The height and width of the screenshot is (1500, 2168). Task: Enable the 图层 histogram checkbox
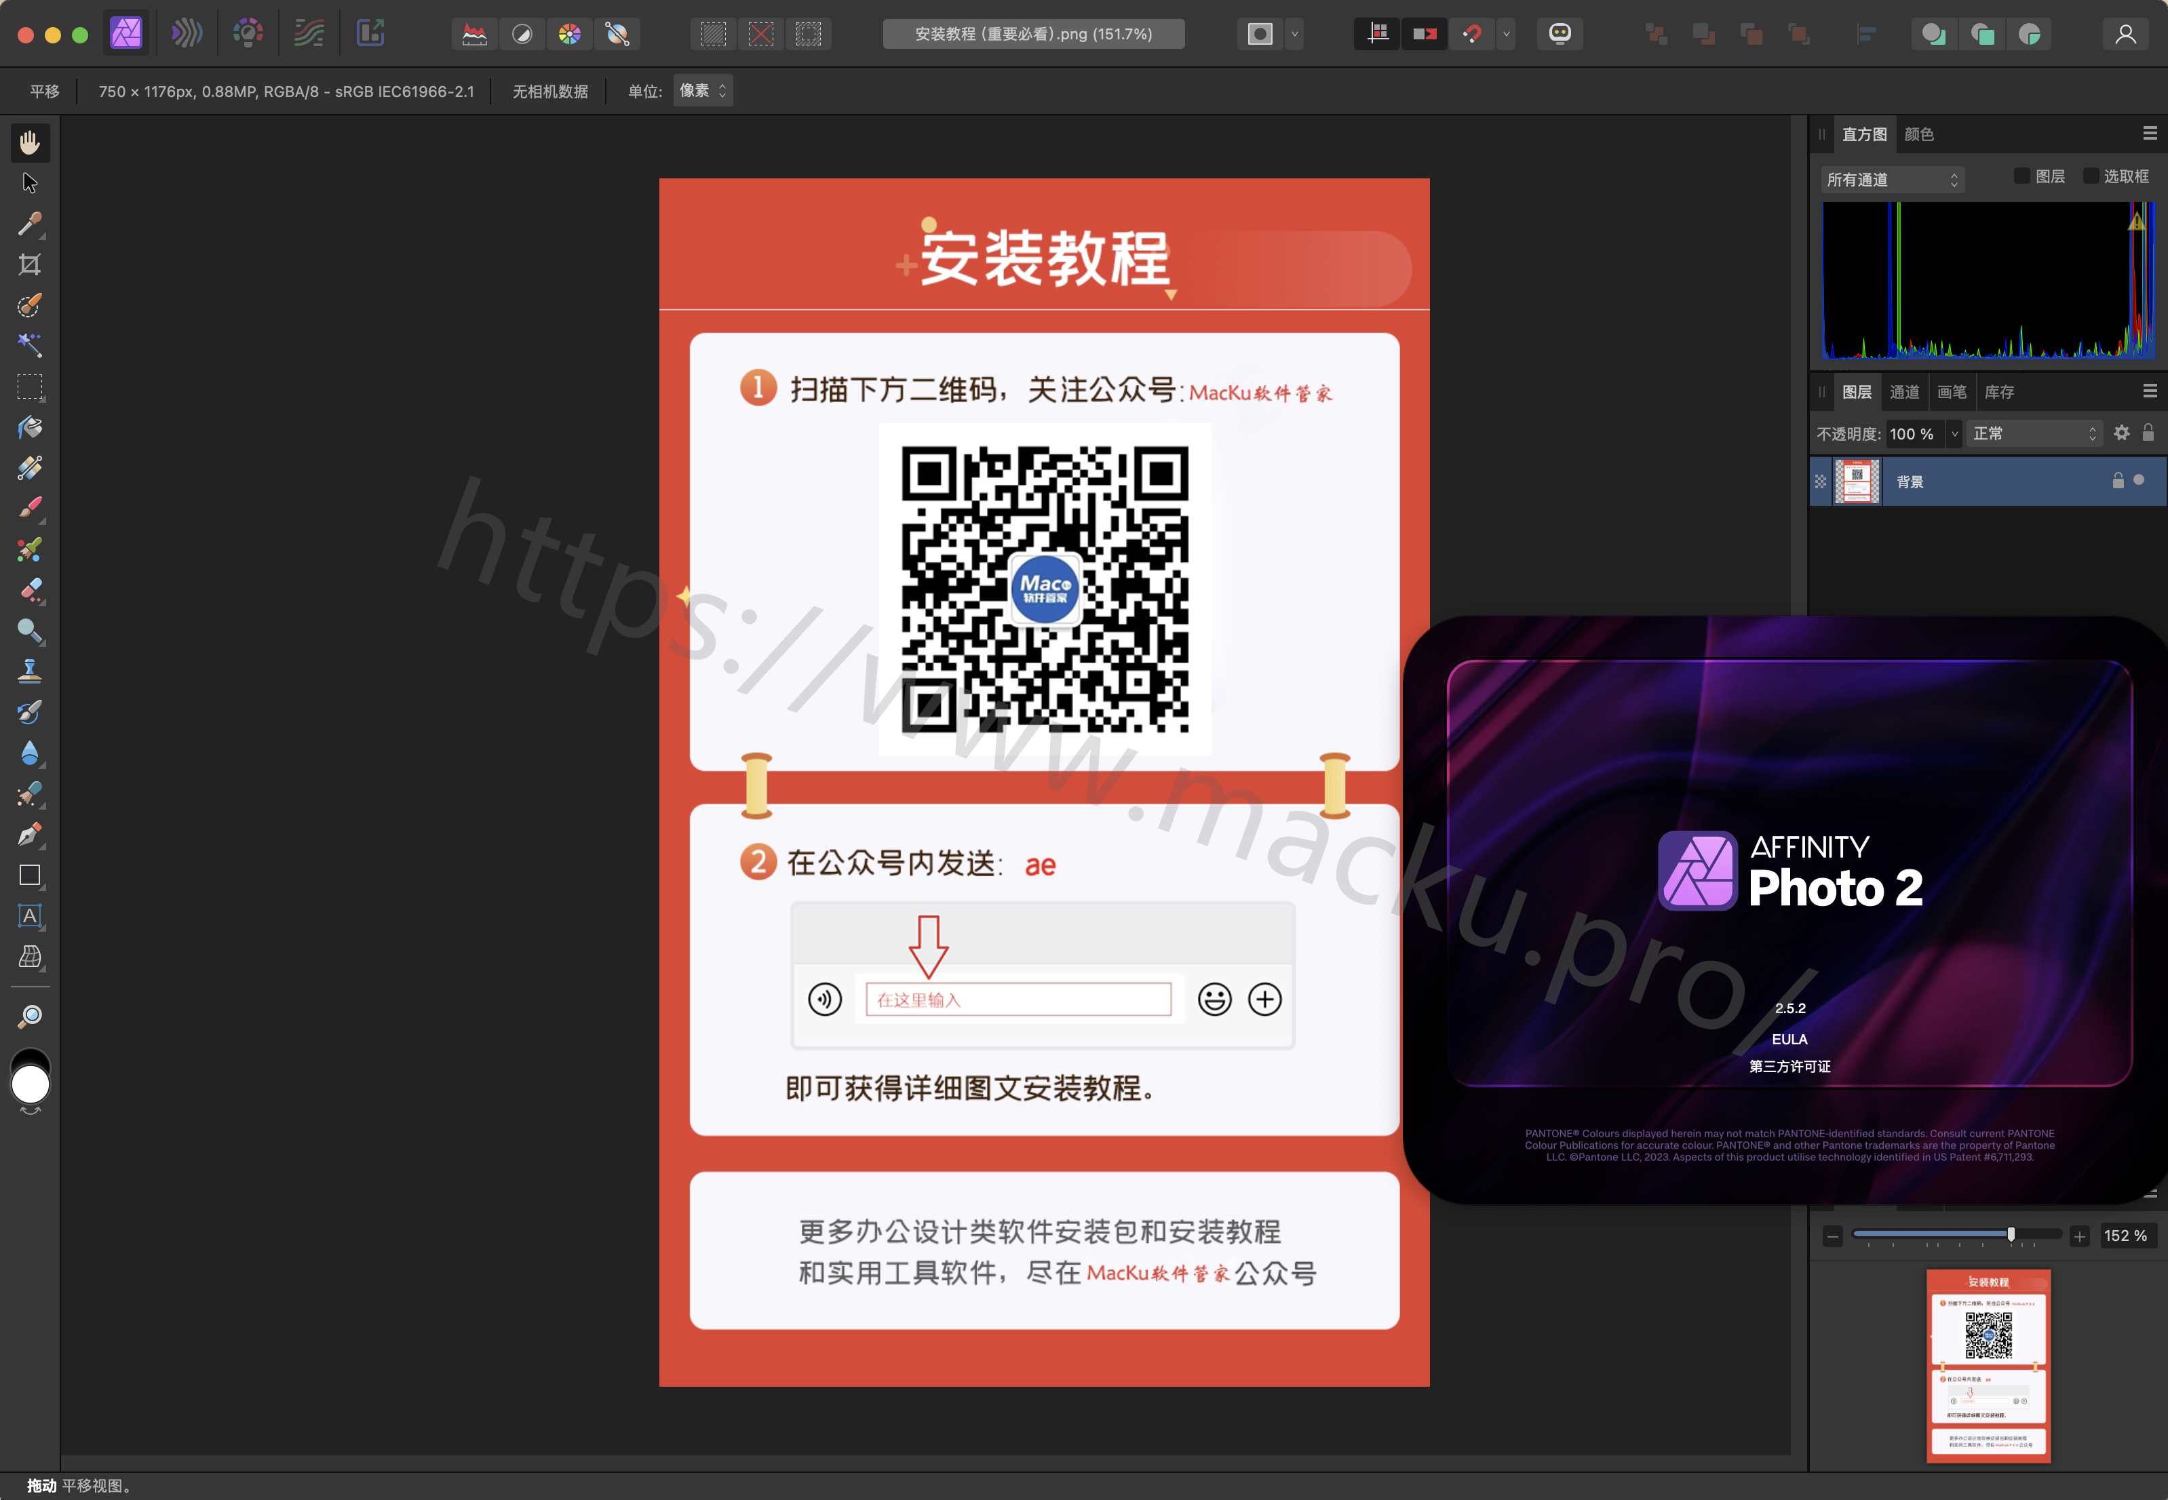(2021, 176)
